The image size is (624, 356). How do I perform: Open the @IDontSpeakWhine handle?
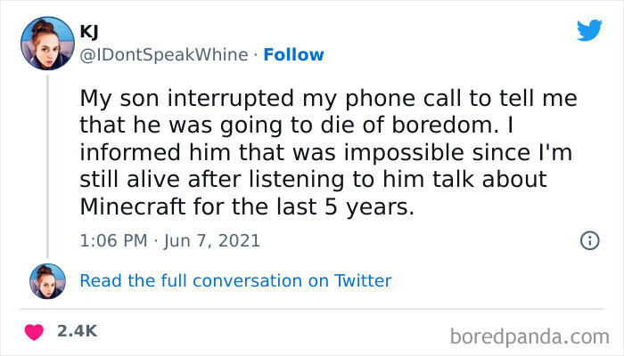[x=163, y=54]
